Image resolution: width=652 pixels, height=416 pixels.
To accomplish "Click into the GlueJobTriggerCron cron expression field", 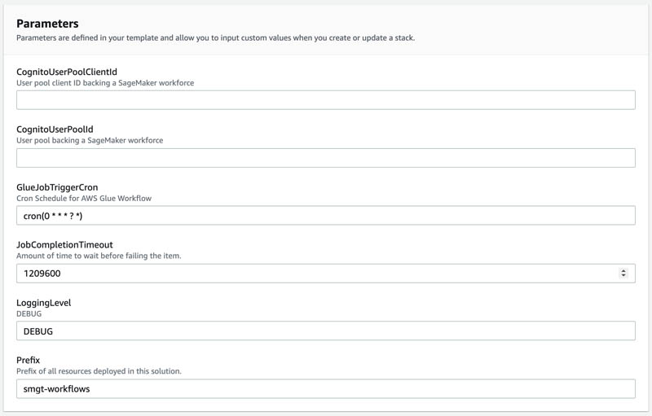I will click(325, 216).
